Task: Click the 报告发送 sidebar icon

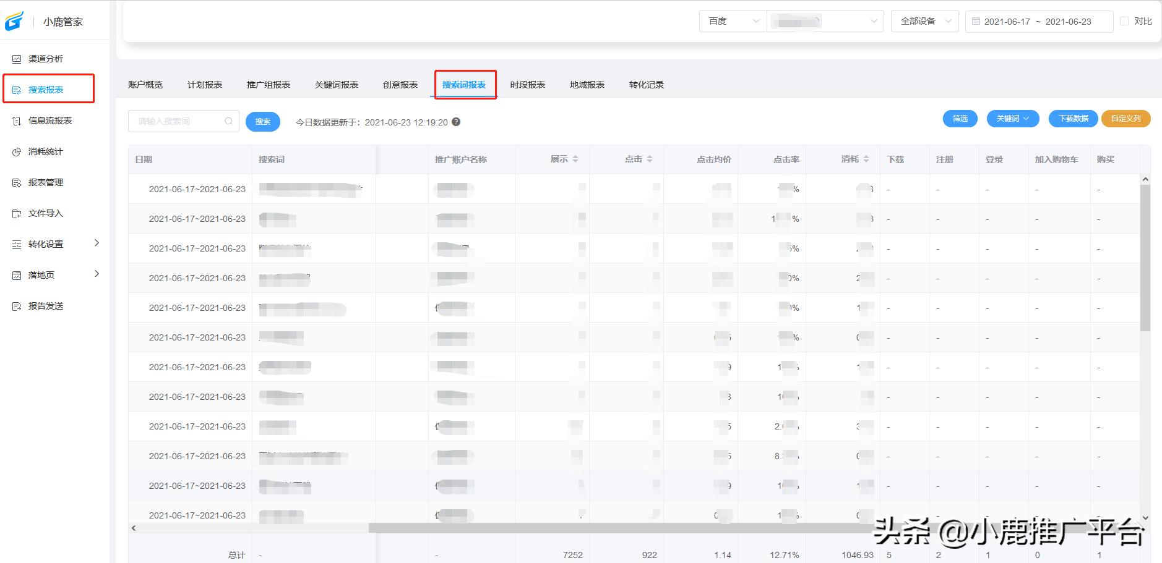Action: pyautogui.click(x=17, y=306)
